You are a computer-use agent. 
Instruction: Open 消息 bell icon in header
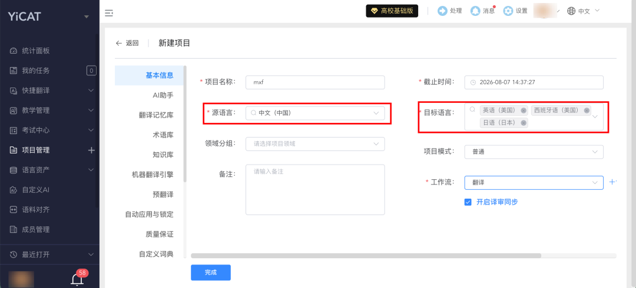[475, 11]
